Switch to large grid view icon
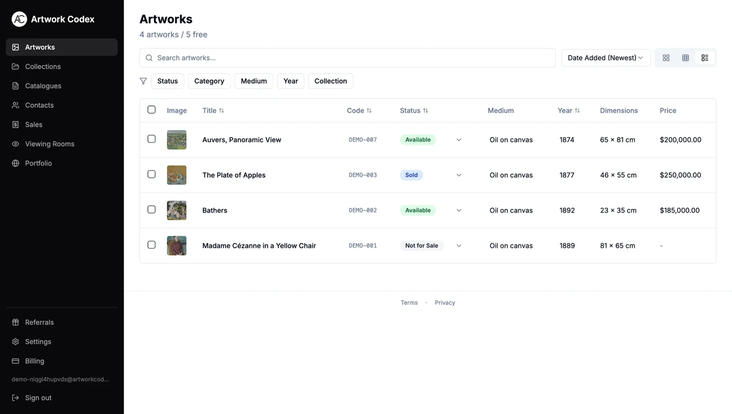The height and width of the screenshot is (414, 732). [x=666, y=58]
